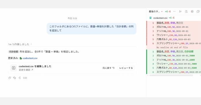Click the codextest.csv file icon in diff header
The height and width of the screenshot is (105, 201).
[x=151, y=18]
